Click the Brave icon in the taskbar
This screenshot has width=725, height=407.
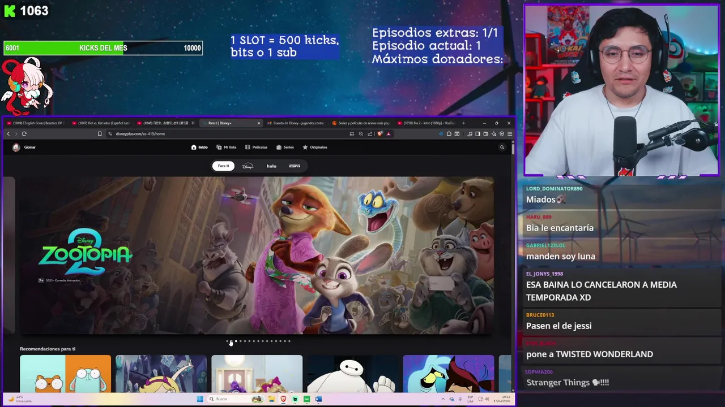(x=284, y=399)
